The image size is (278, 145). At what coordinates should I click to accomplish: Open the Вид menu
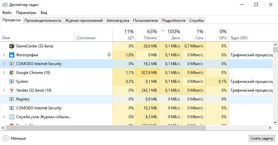44,13
